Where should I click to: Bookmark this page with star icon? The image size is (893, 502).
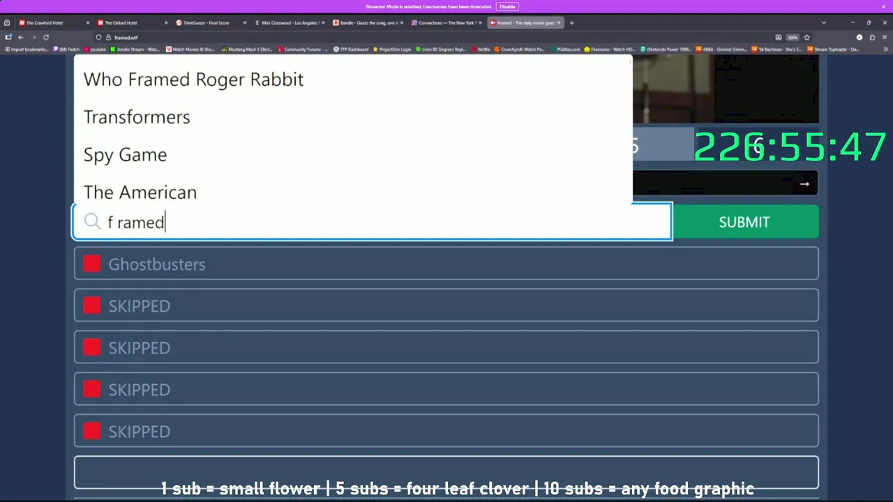806,37
